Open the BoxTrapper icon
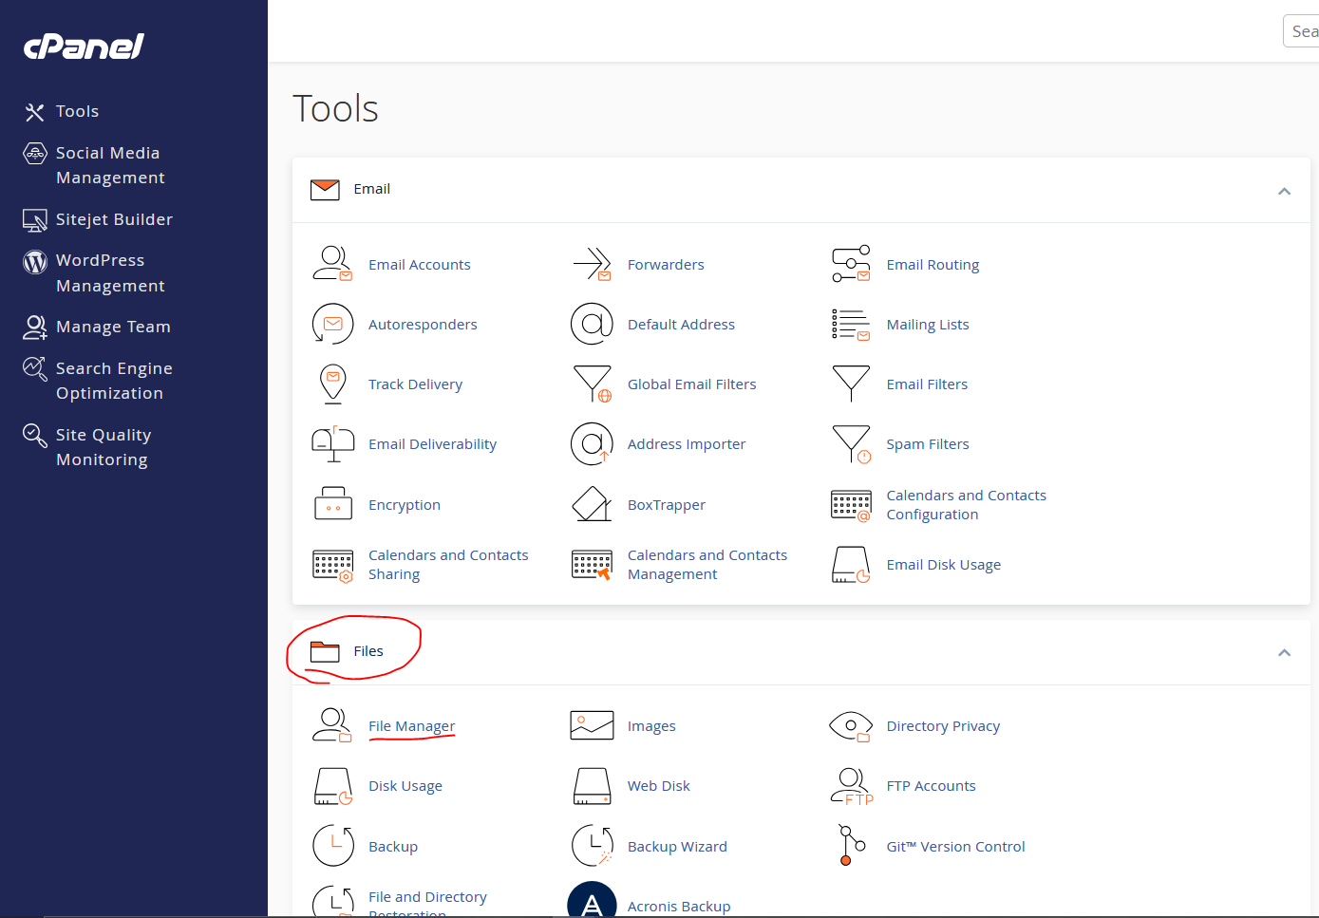Viewport: 1319px width, 918px height. pyautogui.click(x=592, y=504)
